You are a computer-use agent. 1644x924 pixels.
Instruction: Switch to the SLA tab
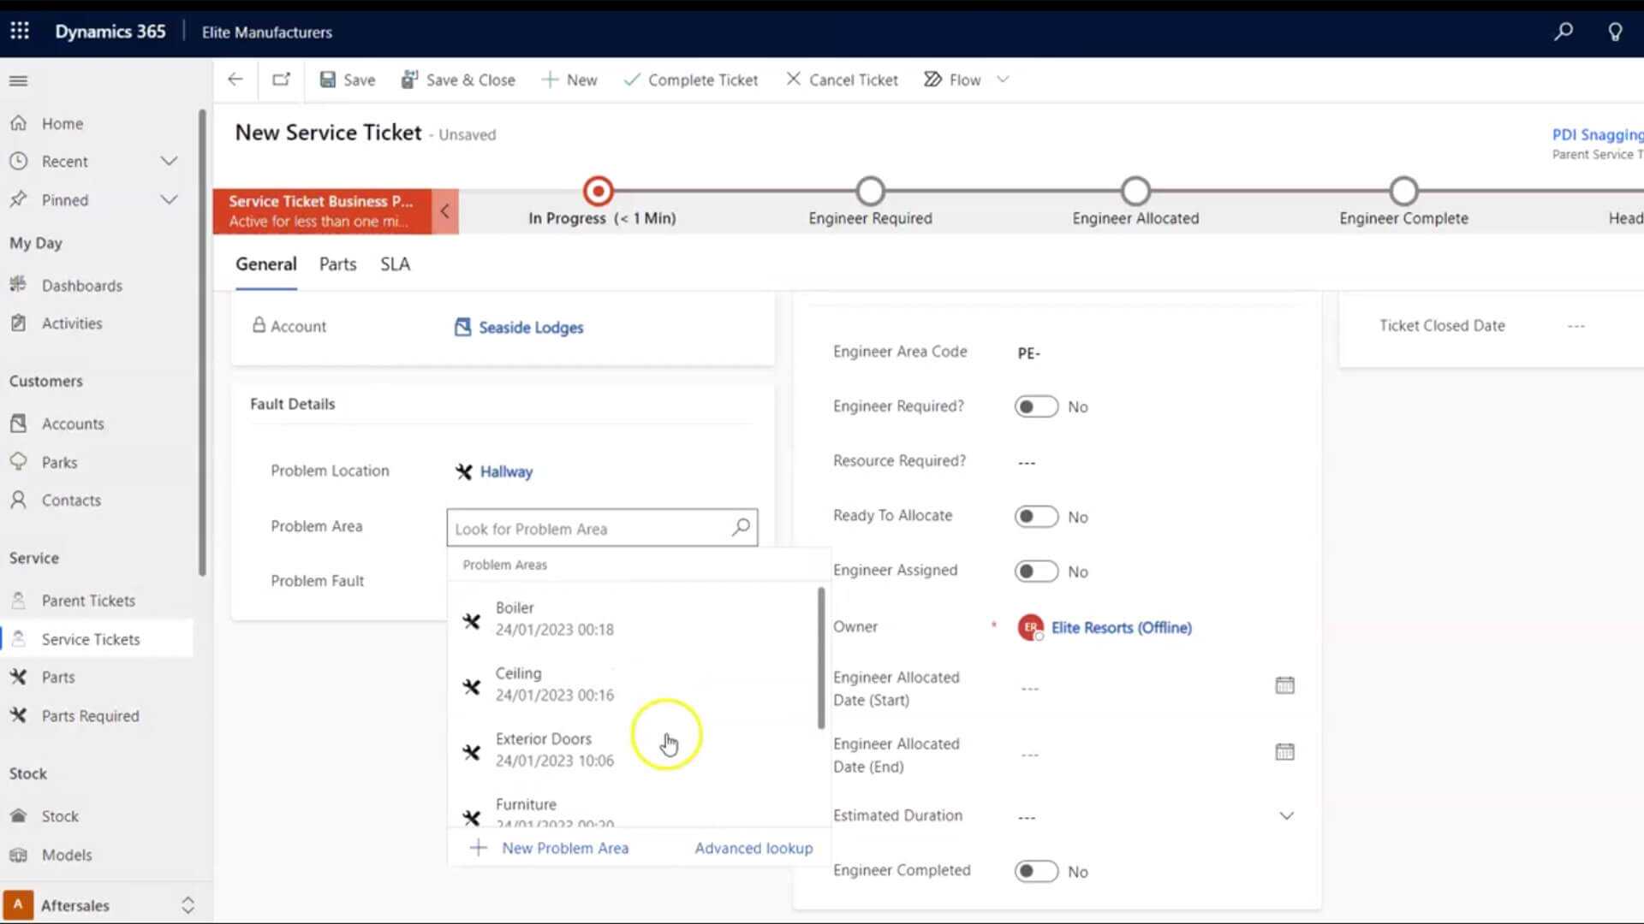[x=395, y=264]
